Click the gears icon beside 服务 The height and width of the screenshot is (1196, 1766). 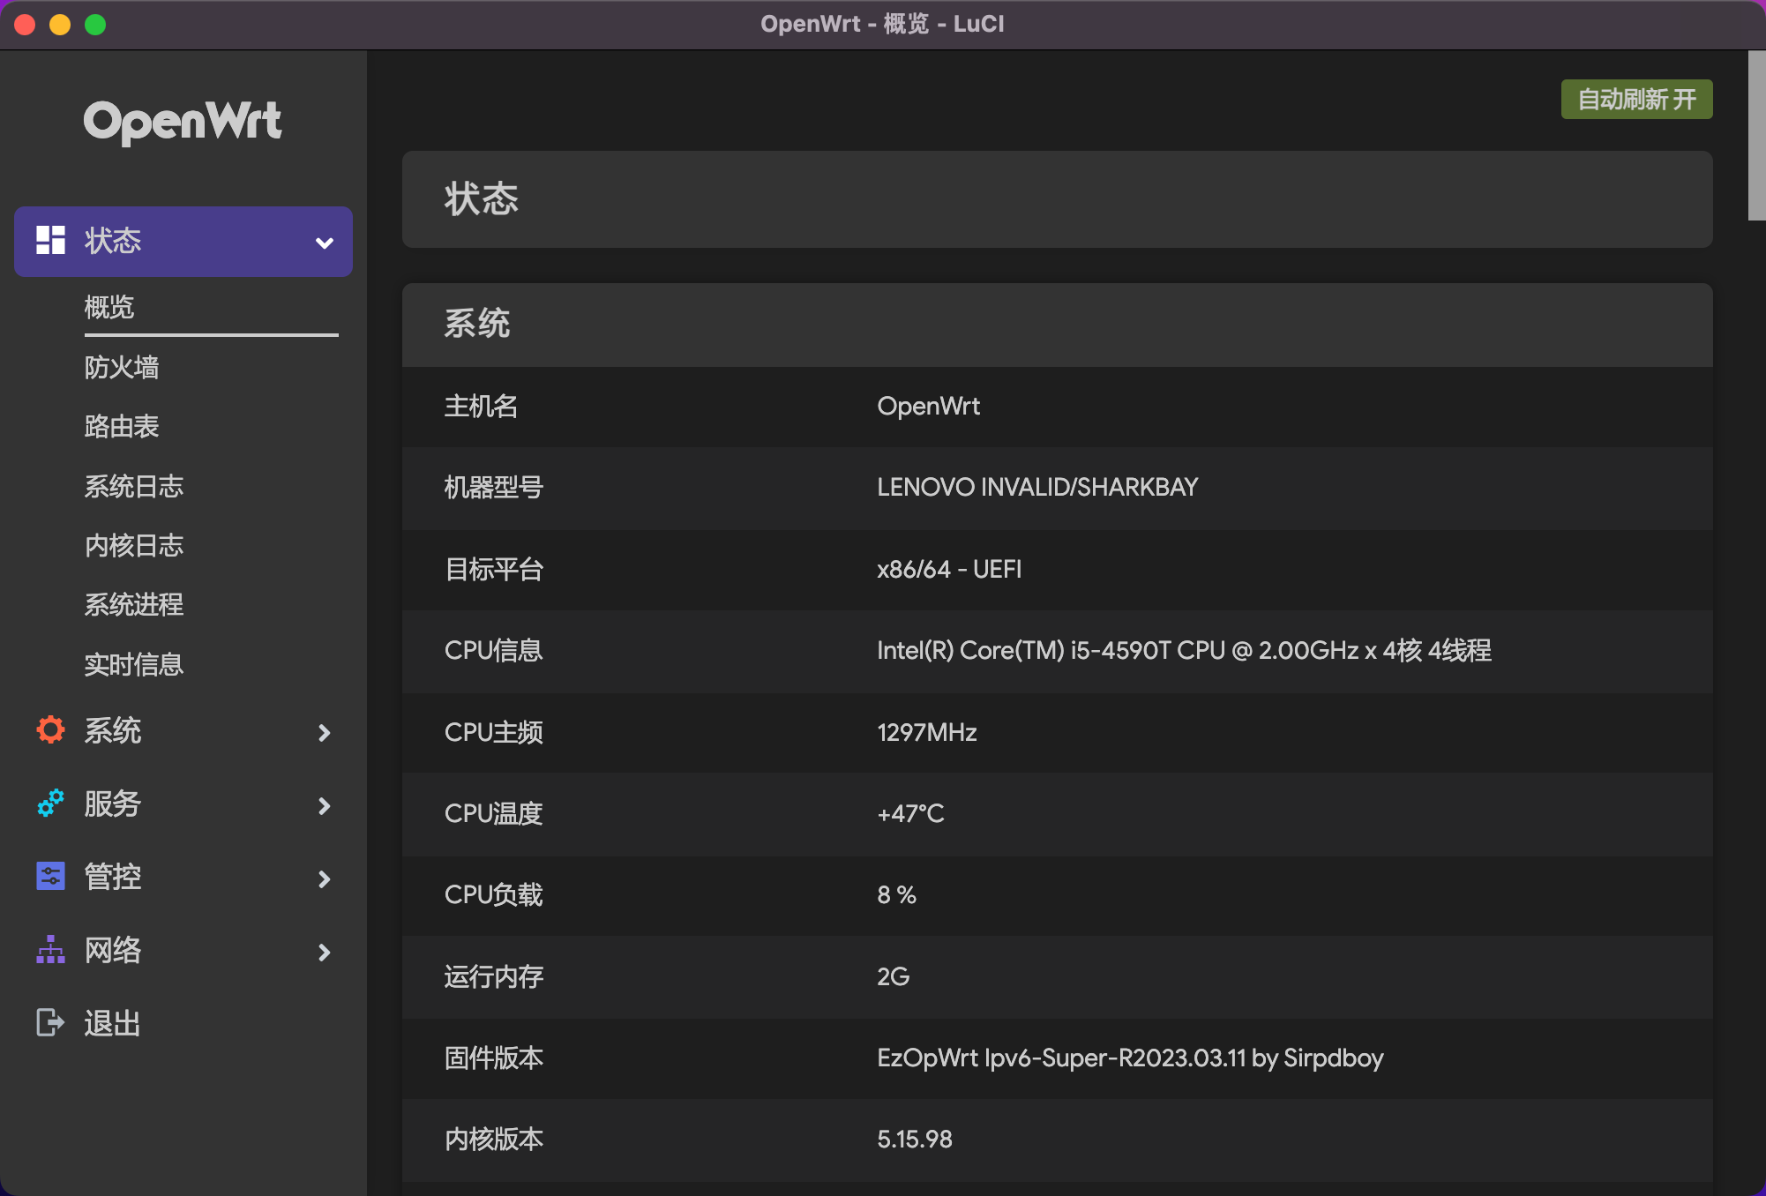(49, 804)
